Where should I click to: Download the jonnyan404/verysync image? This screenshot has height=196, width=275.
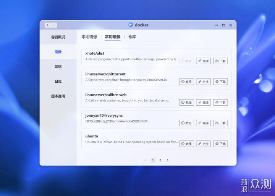click(220, 123)
